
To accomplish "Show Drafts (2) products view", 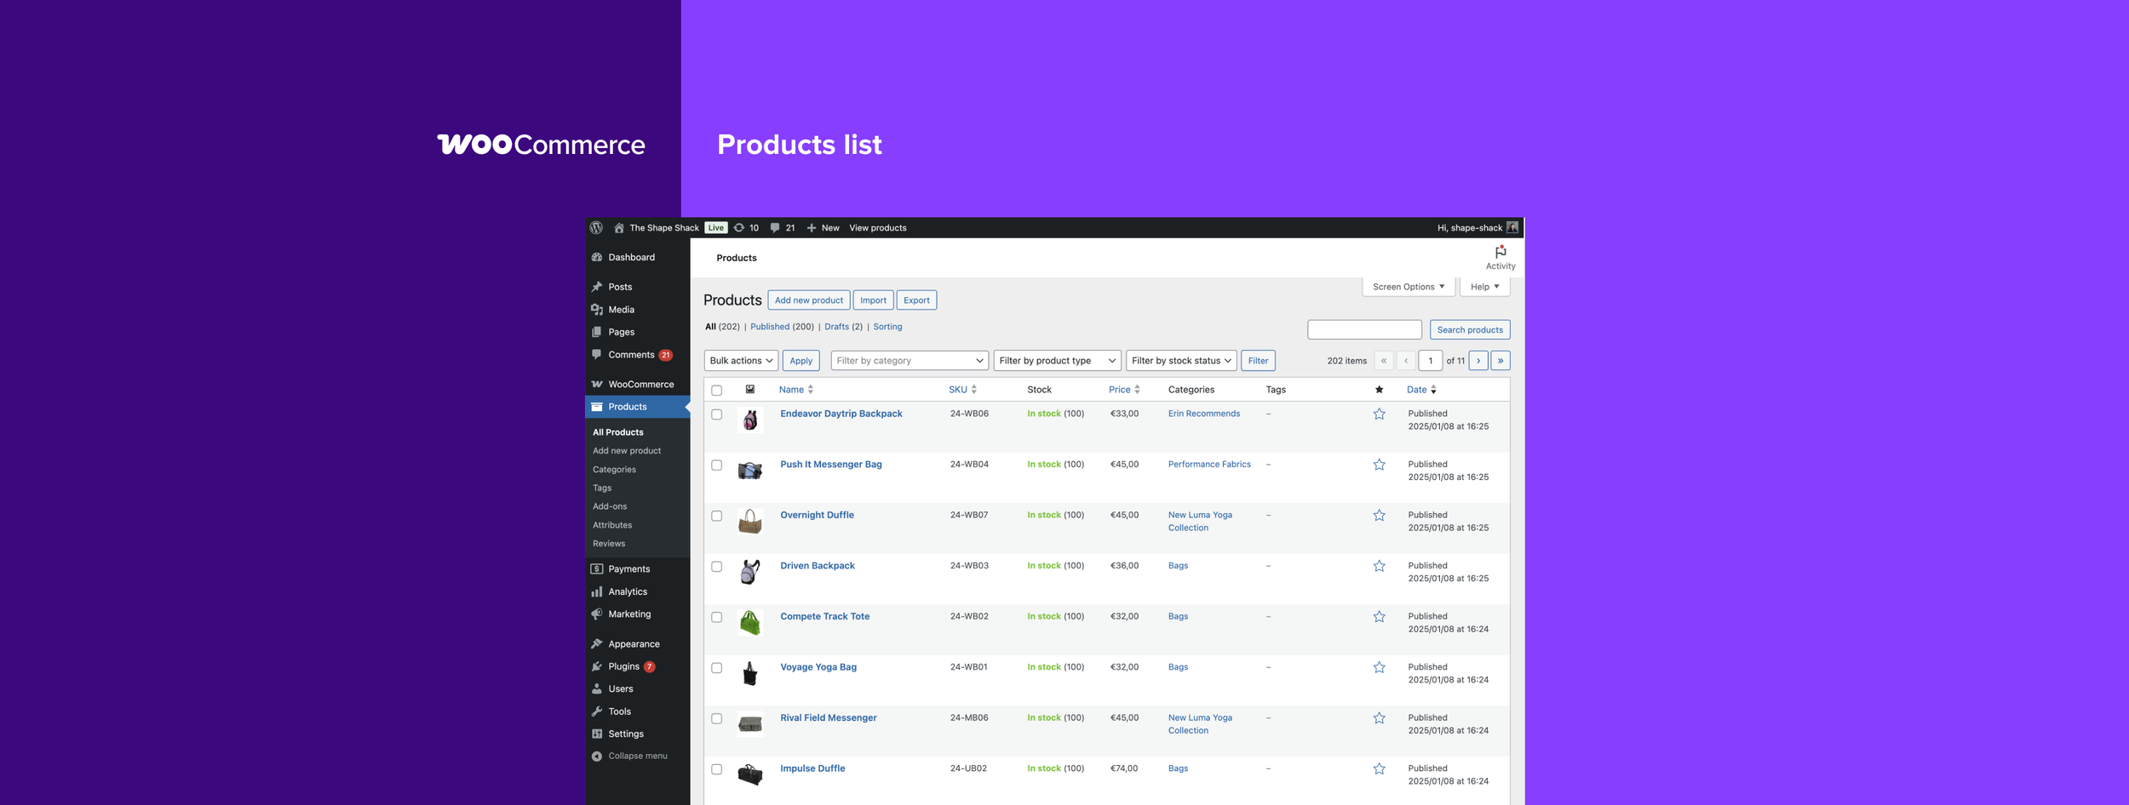I will 843,327.
